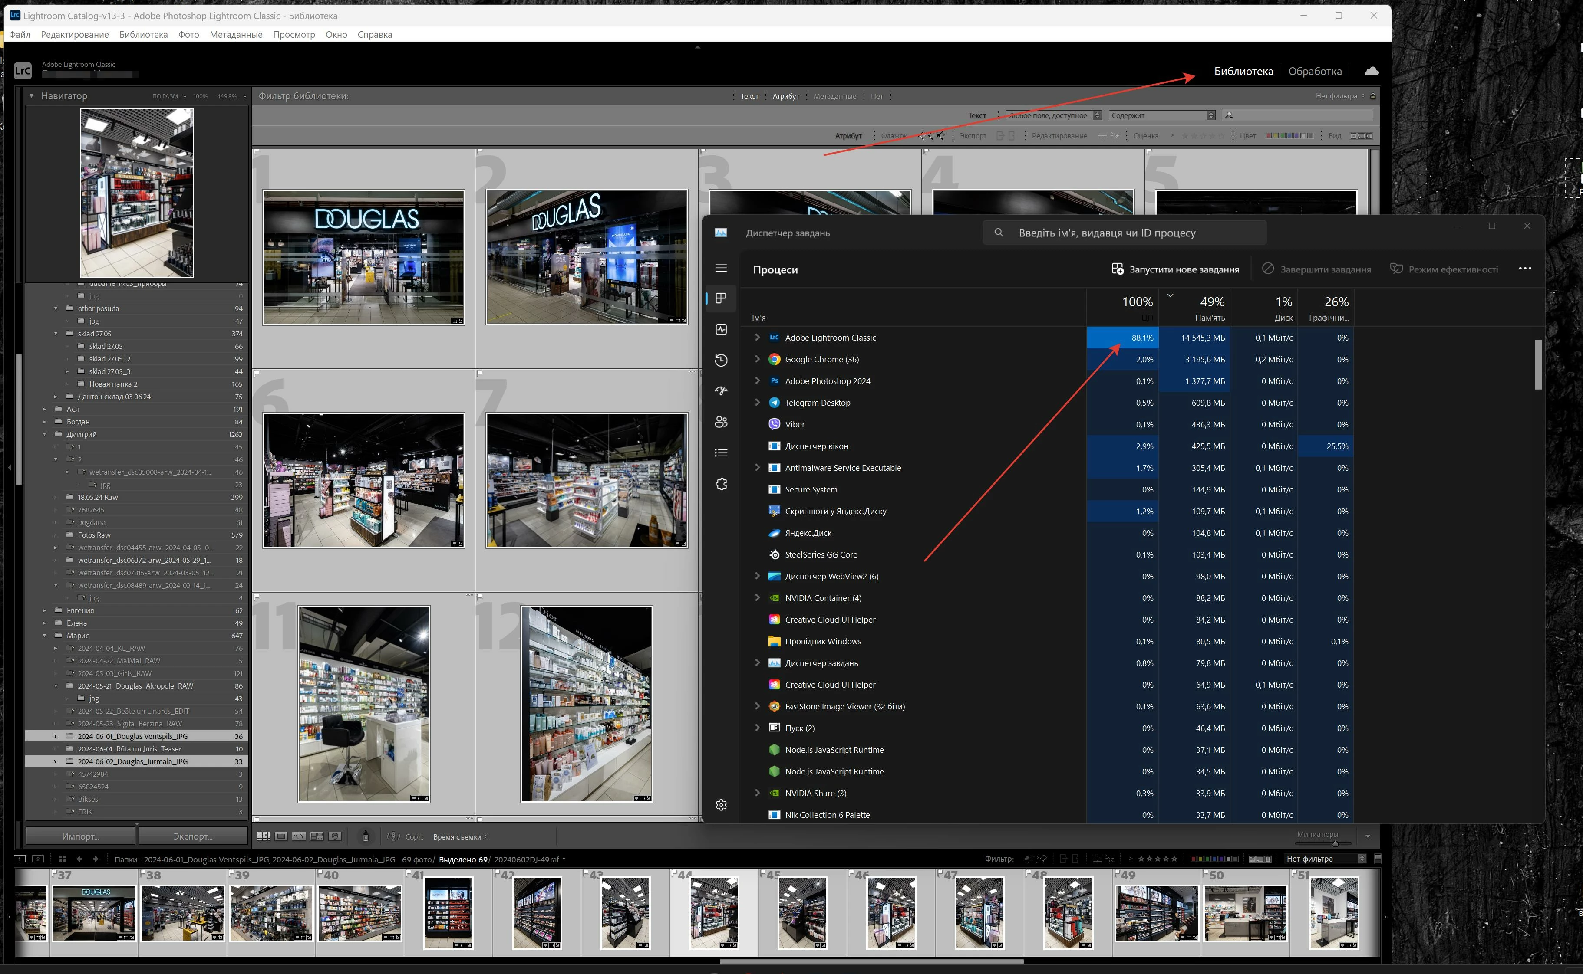Select the spray can painter tool
Image resolution: width=1583 pixels, height=974 pixels.
[x=366, y=836]
